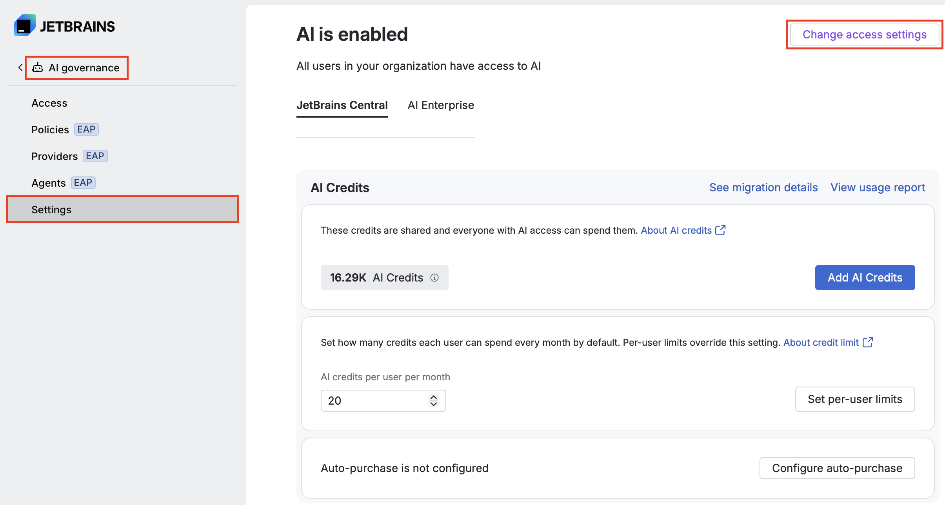Click the stepper arrows in the credits per user field
Image resolution: width=945 pixels, height=505 pixels.
[x=434, y=401]
